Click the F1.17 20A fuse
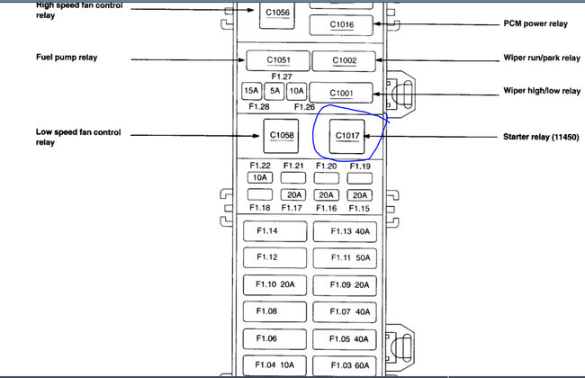The image size is (585, 378). click(293, 194)
